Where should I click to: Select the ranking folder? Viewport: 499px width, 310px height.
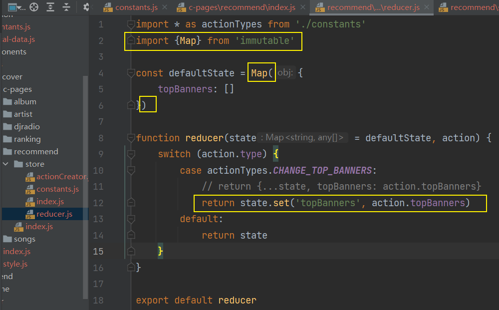27,139
